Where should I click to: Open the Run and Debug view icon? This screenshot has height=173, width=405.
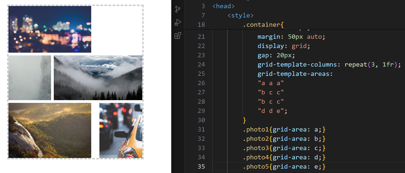pyautogui.click(x=178, y=22)
